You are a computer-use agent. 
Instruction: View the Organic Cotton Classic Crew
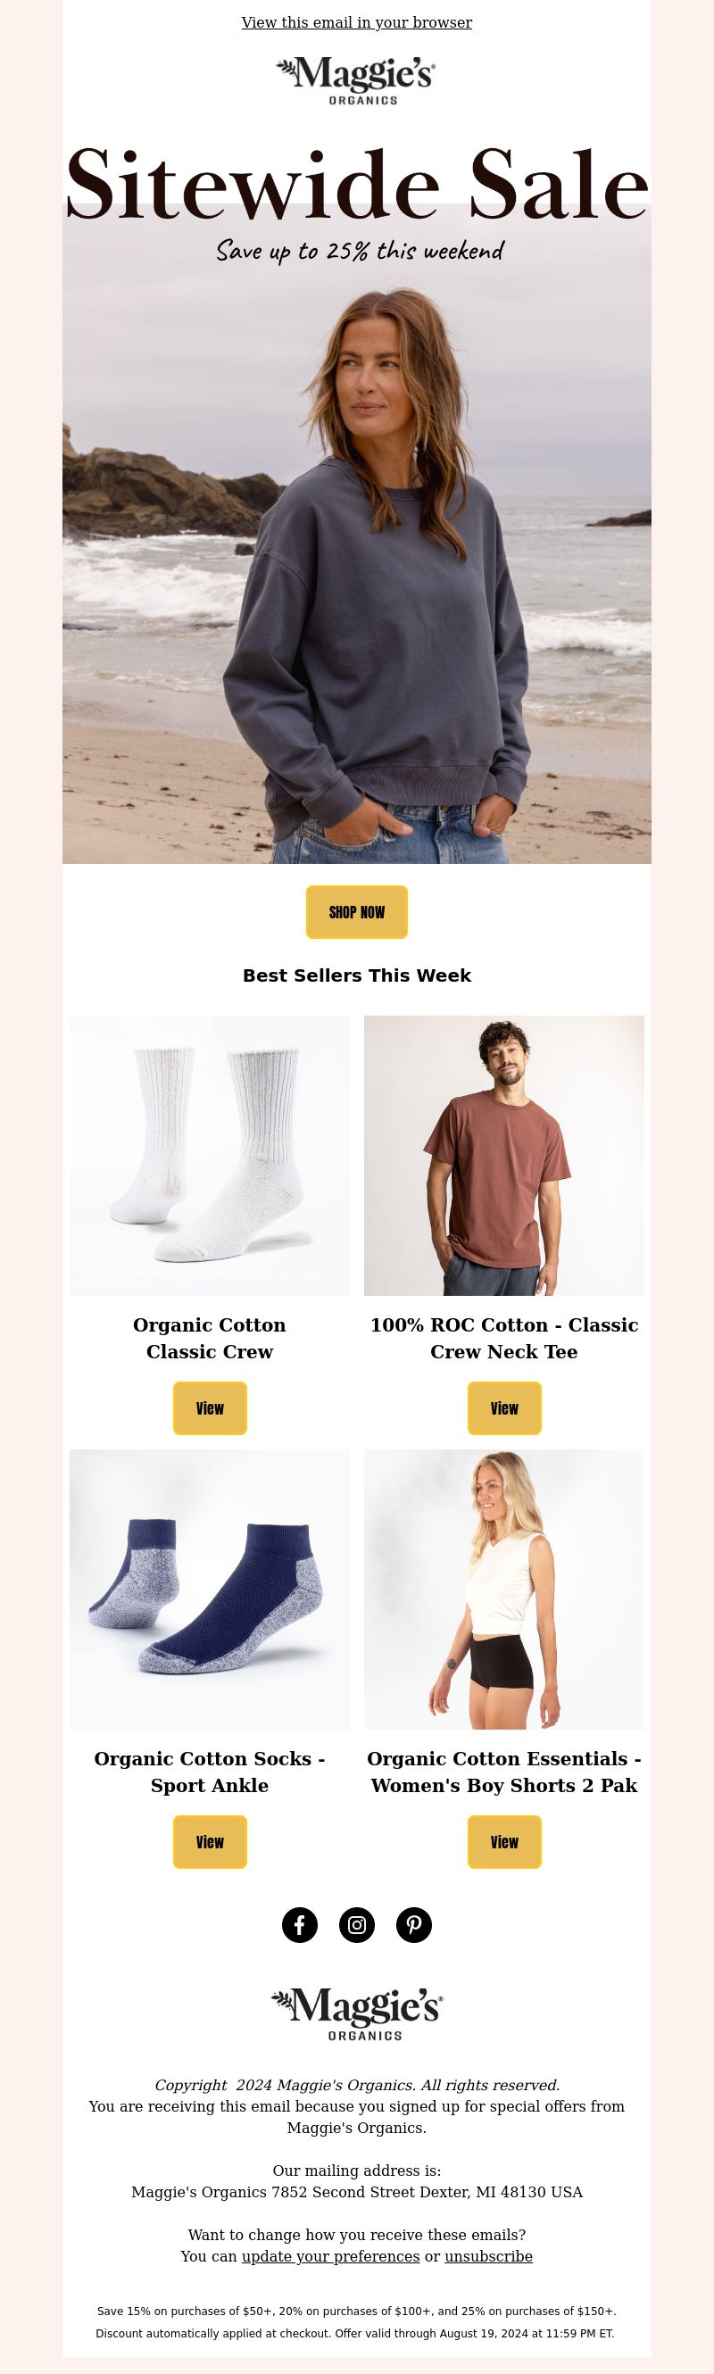[210, 1407]
